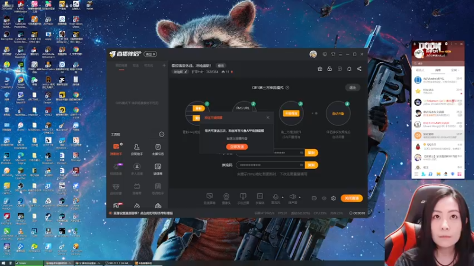Image resolution: width=474 pixels, height=266 pixels.
Task: Reveal the stream key with eye icon
Action: click(302, 165)
